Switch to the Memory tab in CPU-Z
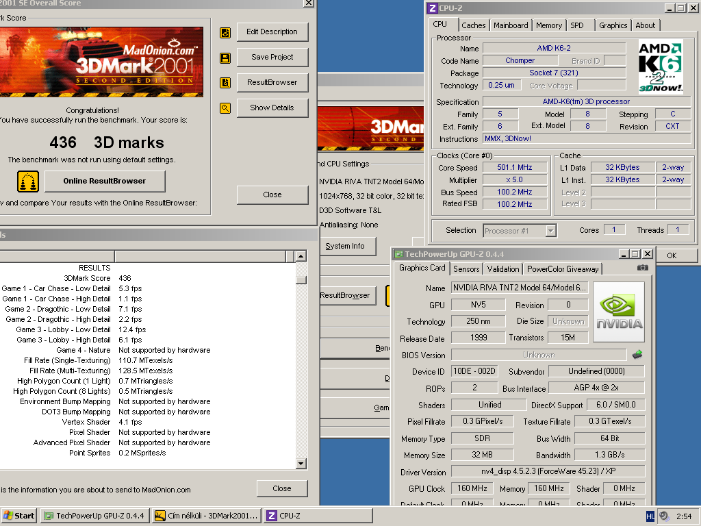701x526 pixels. 549,25
